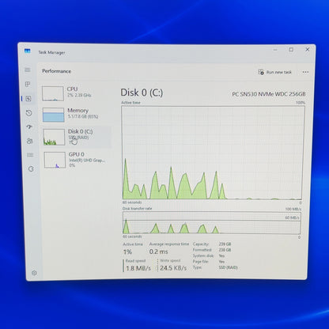Viewport: 329px width, 329px height.
Task: Maximize the Task Manager window
Action: tap(291, 50)
